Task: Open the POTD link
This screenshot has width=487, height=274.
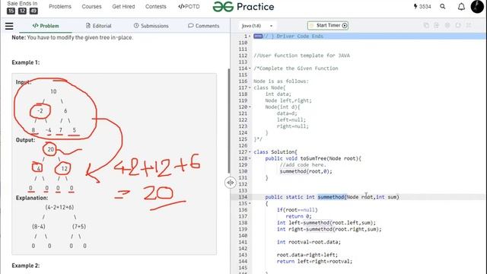Action: tap(189, 7)
